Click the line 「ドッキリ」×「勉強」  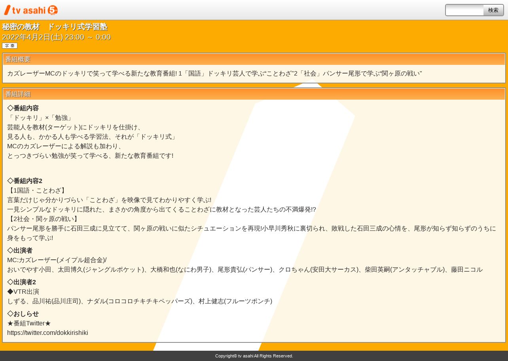click(40, 118)
